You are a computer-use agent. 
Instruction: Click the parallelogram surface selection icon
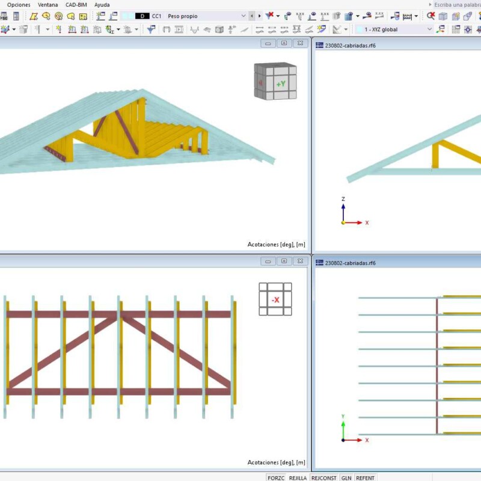34,16
